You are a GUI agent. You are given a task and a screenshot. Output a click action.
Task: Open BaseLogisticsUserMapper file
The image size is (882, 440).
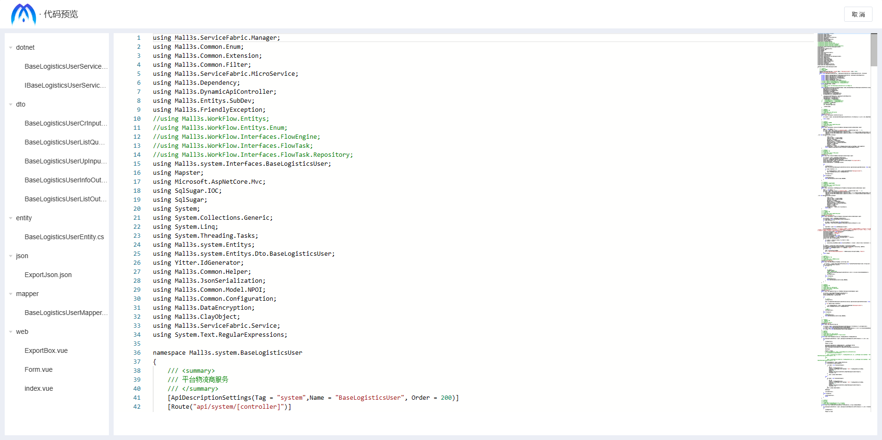pos(66,313)
